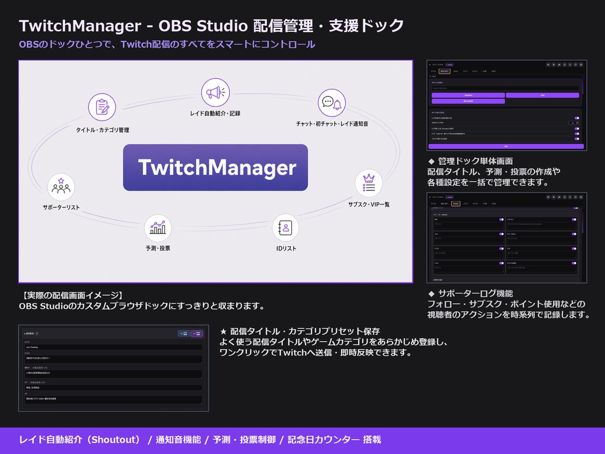Click the chat bubble and bell icon

[x=331, y=103]
